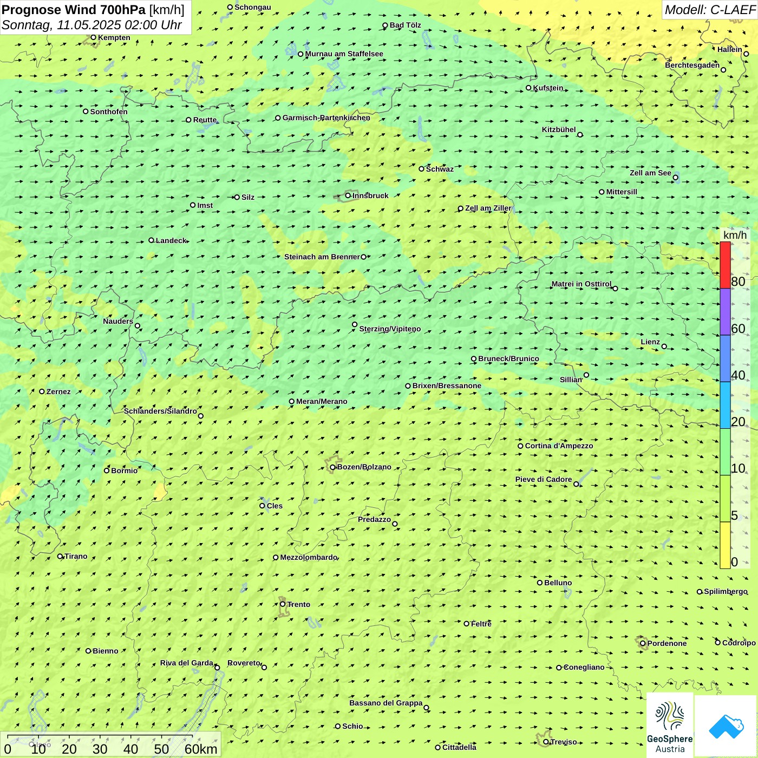Click the 'Tirano' label
This screenshot has height=758, width=758.
point(76,556)
